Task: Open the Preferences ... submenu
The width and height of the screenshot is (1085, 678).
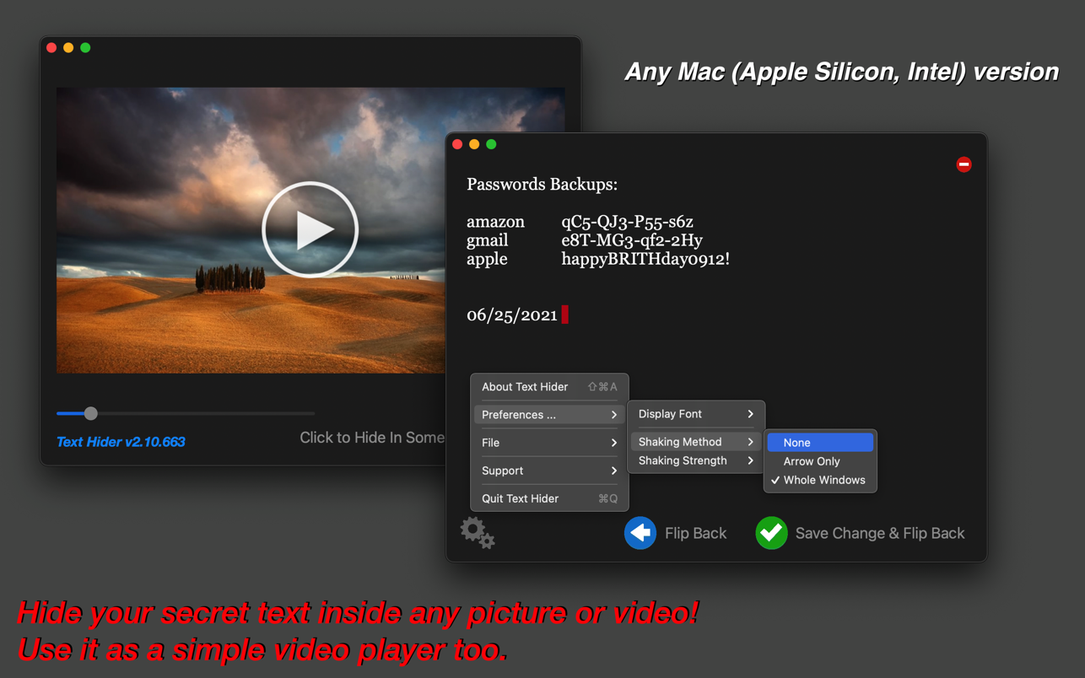Action: [x=549, y=415]
